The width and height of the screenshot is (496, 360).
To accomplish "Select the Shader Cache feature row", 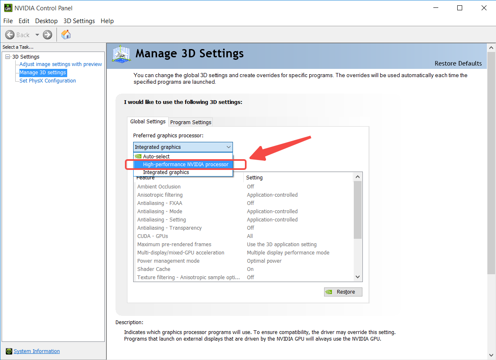I will coord(243,269).
